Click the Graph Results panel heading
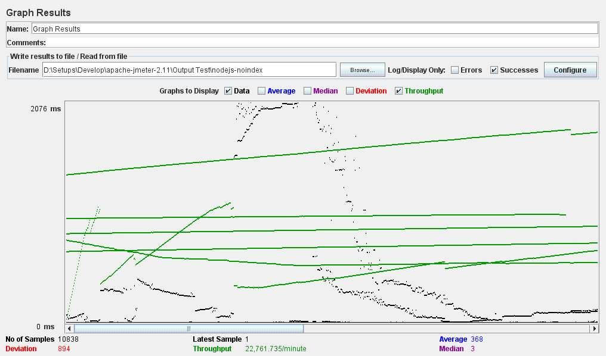 pyautogui.click(x=38, y=13)
